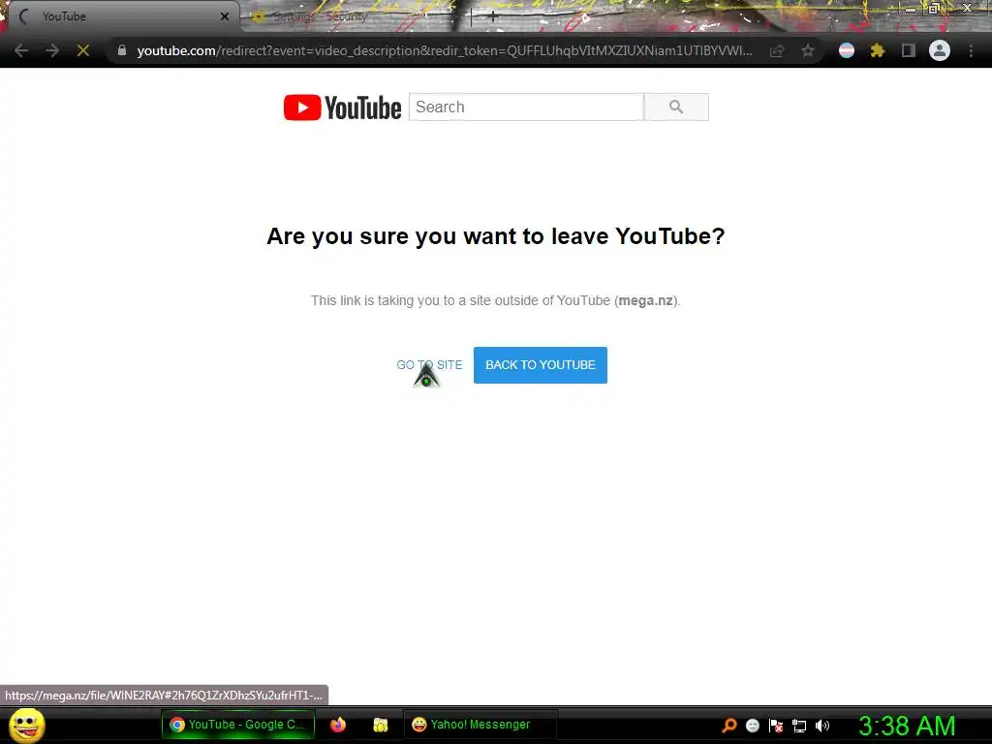Image resolution: width=992 pixels, height=744 pixels.
Task: Toggle the browser side panel
Action: (909, 50)
